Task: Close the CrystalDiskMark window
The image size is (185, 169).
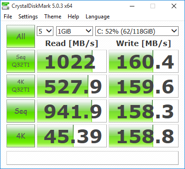Action: (174, 6)
